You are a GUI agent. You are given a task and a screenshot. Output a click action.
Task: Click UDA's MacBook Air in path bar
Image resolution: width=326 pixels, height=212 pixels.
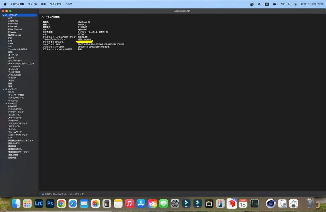(56, 194)
